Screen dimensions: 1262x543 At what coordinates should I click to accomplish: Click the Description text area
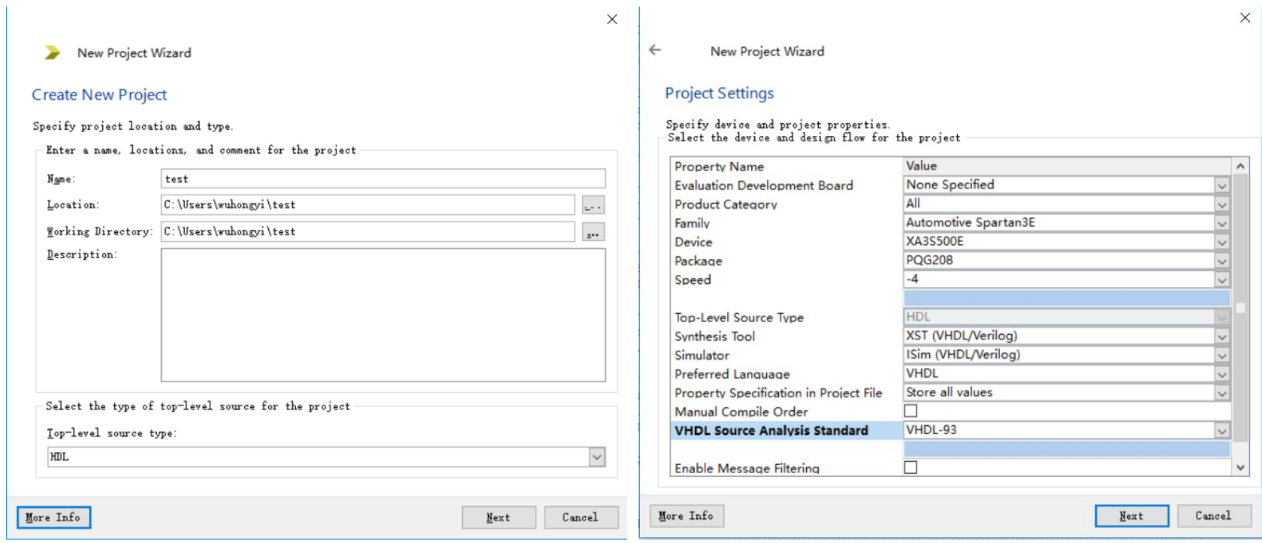(x=383, y=315)
